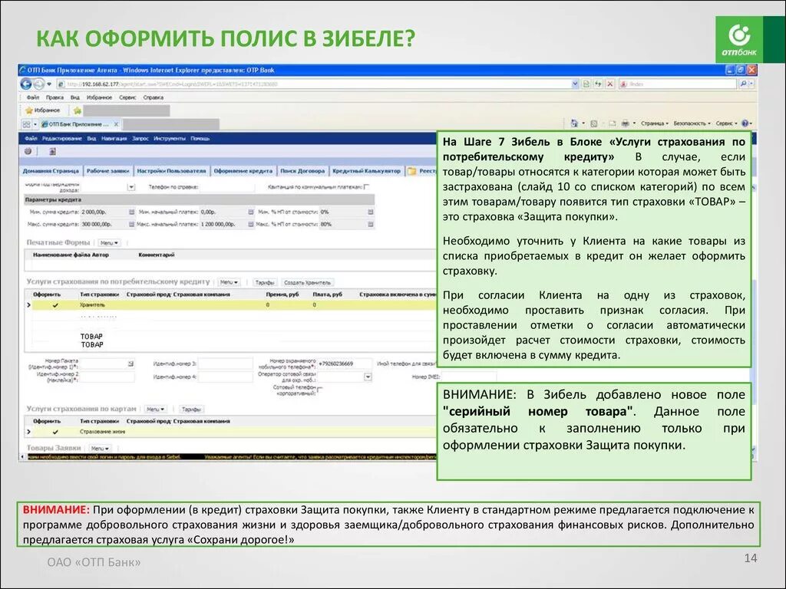Click the picker icon in Номер Пакета field
Image resolution: width=786 pixels, height=589 pixels.
click(x=130, y=364)
